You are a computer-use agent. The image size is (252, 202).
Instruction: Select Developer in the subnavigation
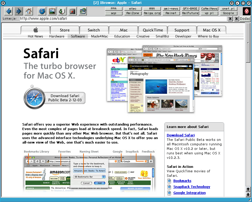(183, 36)
